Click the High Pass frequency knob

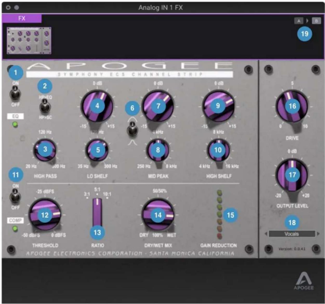(45, 150)
